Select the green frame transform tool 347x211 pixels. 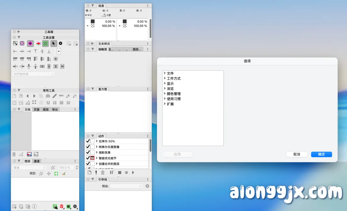46,44
